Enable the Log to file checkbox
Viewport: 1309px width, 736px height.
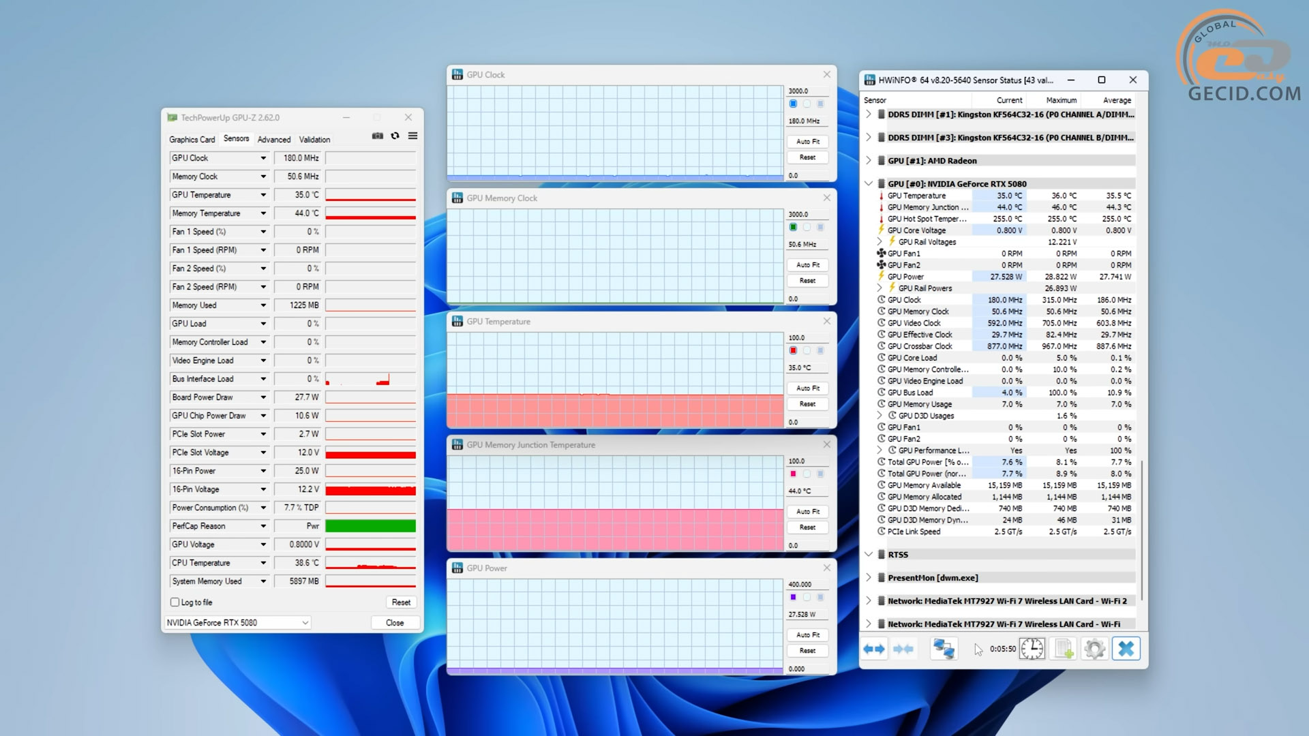coord(175,602)
